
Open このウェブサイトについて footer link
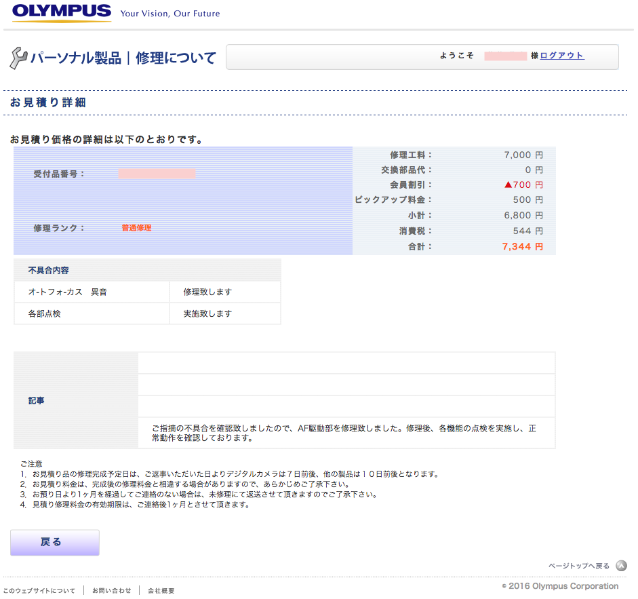click(x=39, y=590)
